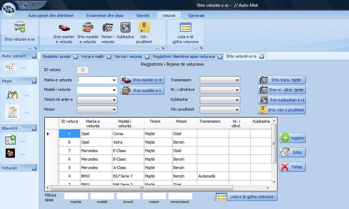Click Shto kubikazhën e re button
This screenshot has width=349, height=209.
pos(282,100)
